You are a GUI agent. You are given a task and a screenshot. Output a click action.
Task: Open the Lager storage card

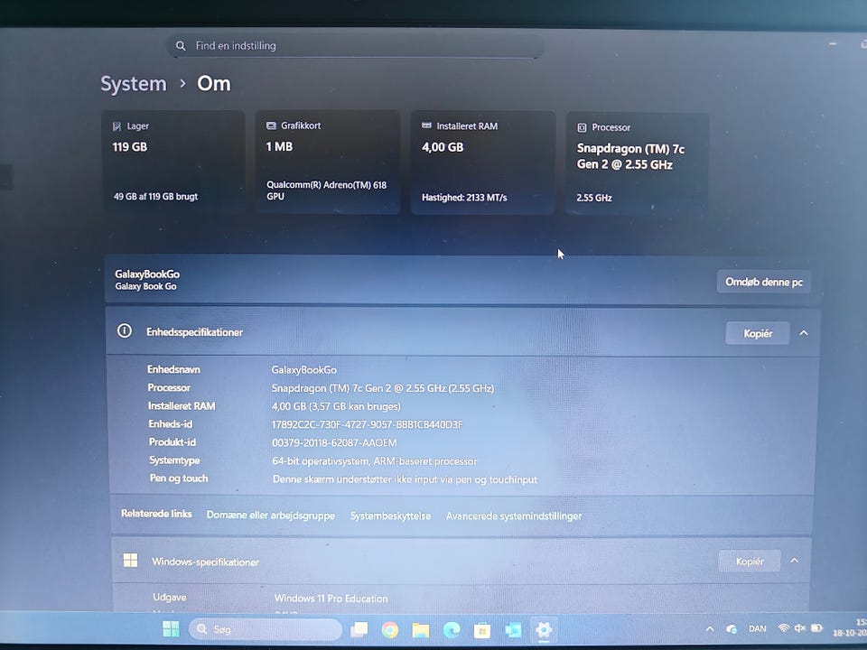[173, 162]
